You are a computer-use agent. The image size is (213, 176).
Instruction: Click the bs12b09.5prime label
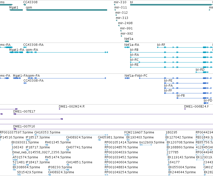coord(152,142)
